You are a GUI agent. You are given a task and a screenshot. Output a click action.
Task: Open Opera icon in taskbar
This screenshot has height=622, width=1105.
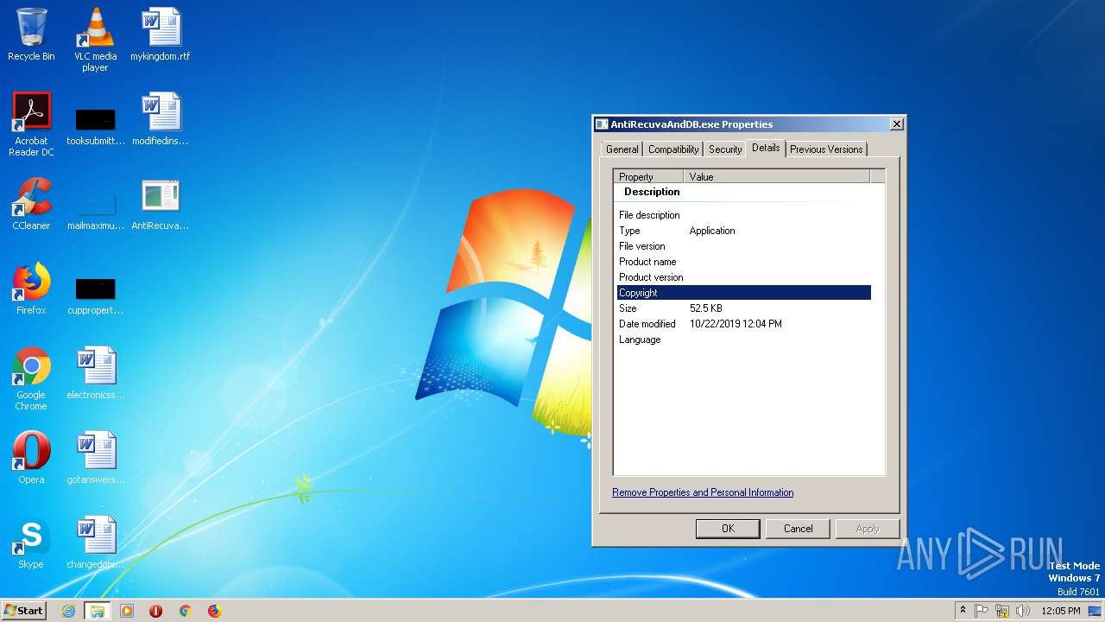[x=156, y=611]
